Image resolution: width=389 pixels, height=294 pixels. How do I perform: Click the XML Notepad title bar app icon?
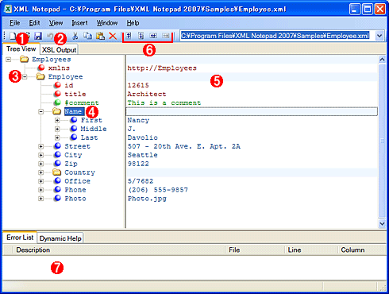pos(8,10)
